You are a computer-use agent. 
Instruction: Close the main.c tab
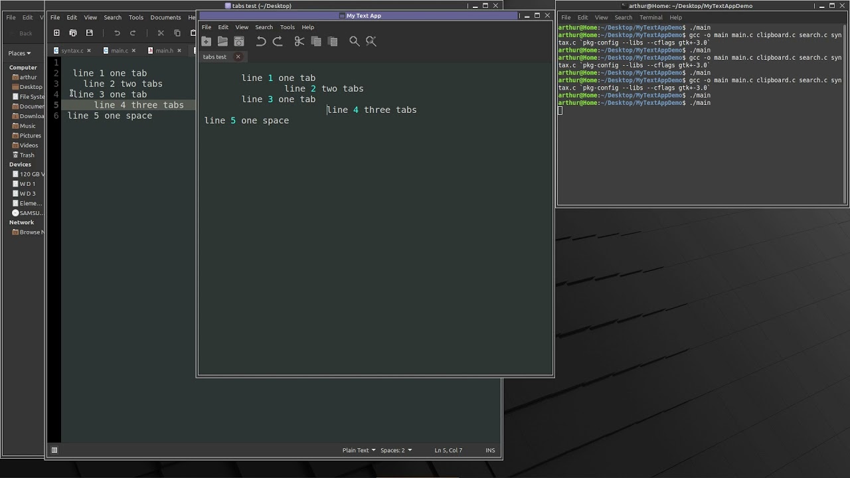[x=133, y=50]
